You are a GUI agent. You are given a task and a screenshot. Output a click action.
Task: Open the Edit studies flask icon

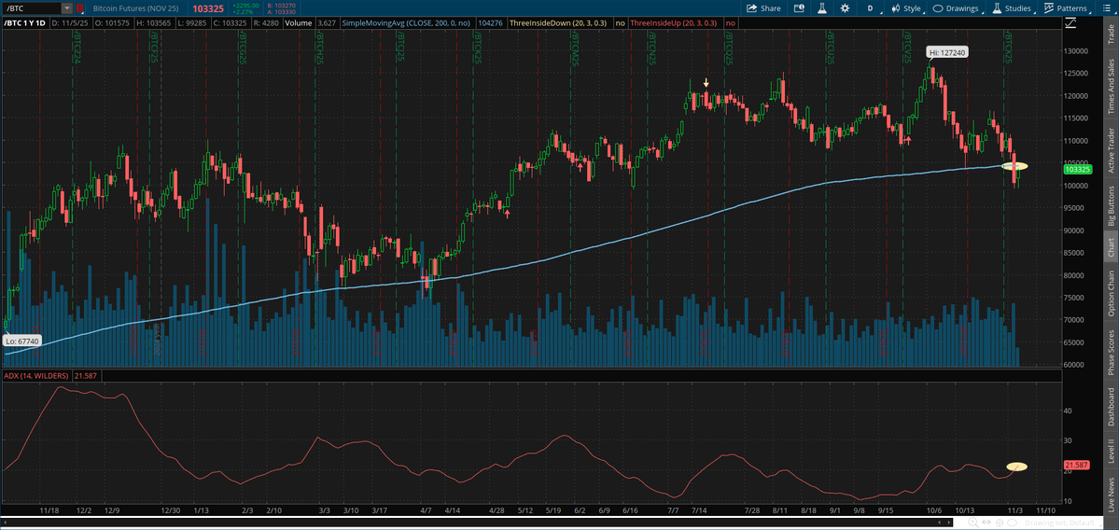822,8
